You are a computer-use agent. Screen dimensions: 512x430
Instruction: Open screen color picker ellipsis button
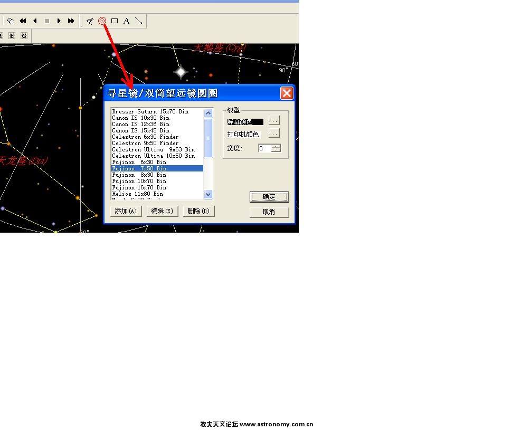pos(274,121)
